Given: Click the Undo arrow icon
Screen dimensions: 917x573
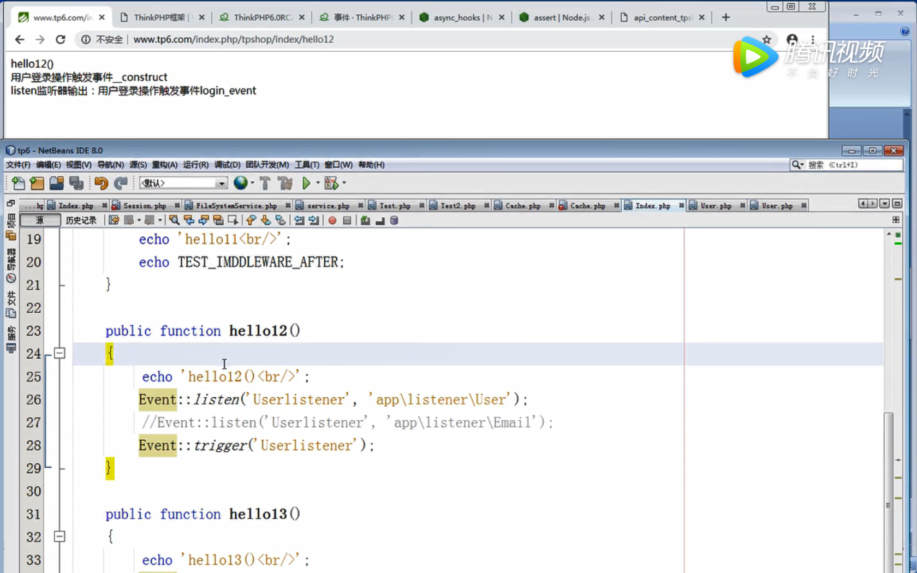Looking at the screenshot, I should [x=101, y=183].
